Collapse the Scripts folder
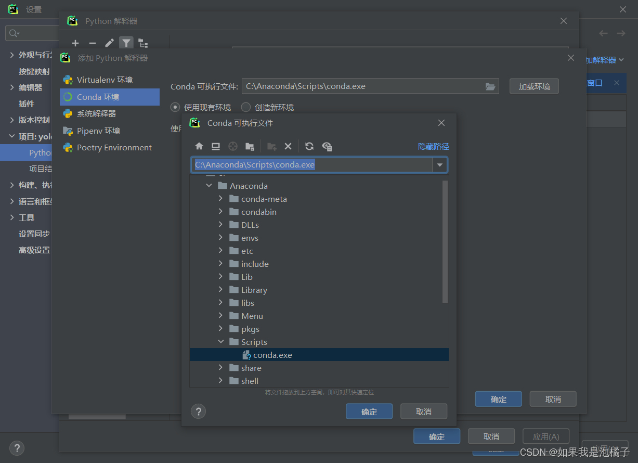 [220, 342]
